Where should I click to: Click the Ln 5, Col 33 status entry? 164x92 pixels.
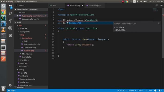[x=122, y=90]
